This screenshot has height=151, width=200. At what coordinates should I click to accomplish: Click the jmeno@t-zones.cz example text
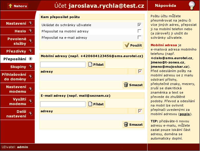tap(167, 62)
